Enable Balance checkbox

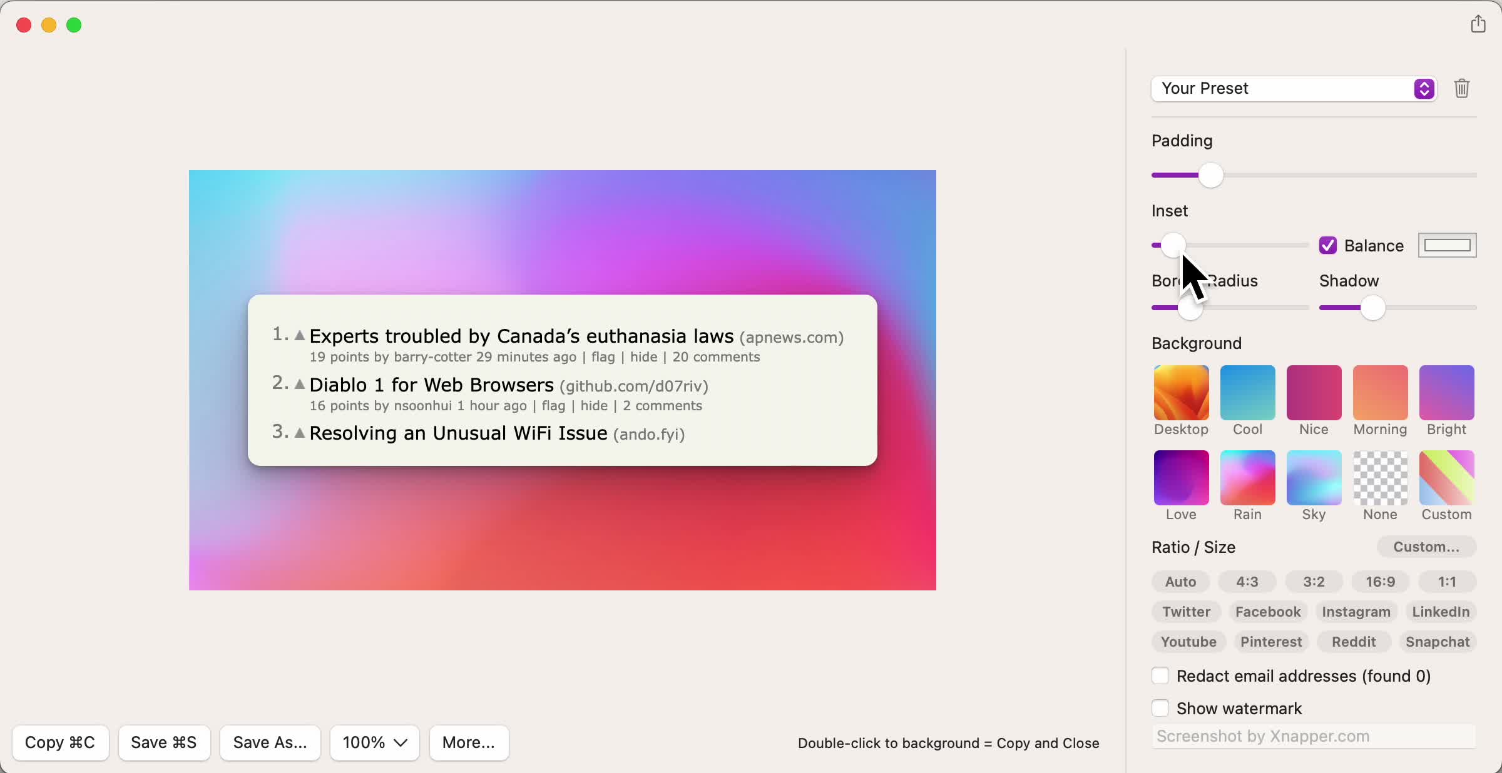point(1329,246)
